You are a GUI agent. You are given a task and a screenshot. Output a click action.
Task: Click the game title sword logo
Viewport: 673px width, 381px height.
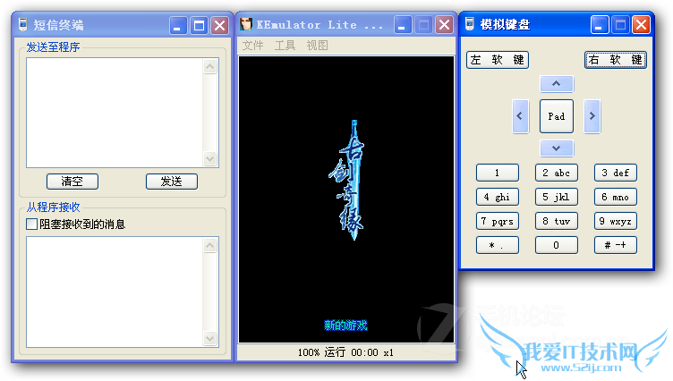coord(347,180)
